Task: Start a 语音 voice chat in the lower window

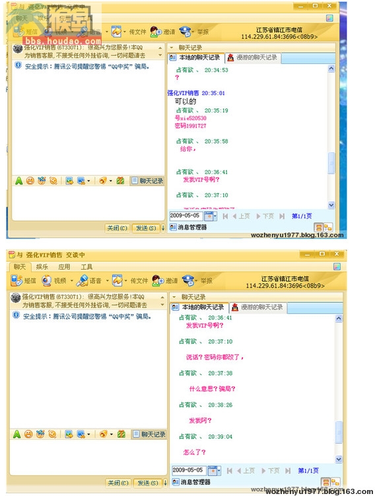Action: (x=83, y=280)
